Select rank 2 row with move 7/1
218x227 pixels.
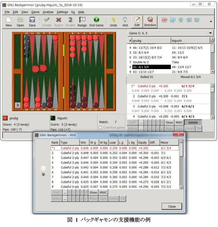click(x=115, y=153)
